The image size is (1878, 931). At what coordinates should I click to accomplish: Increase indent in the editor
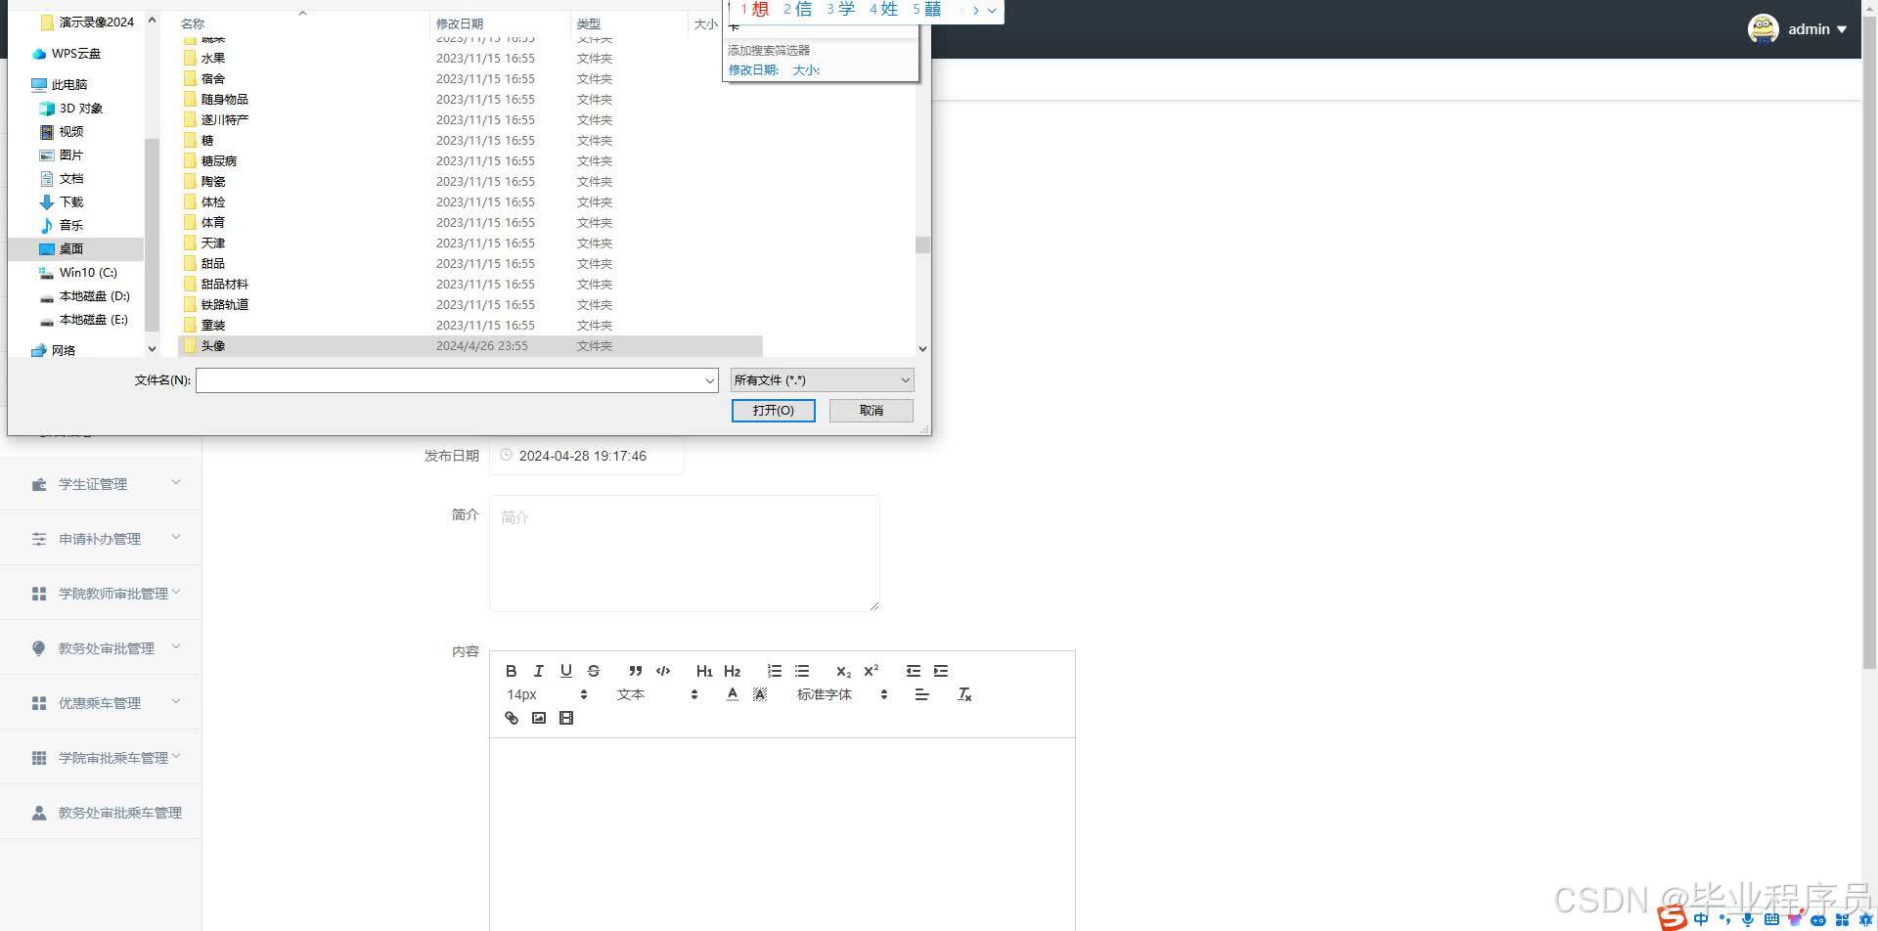pos(941,671)
